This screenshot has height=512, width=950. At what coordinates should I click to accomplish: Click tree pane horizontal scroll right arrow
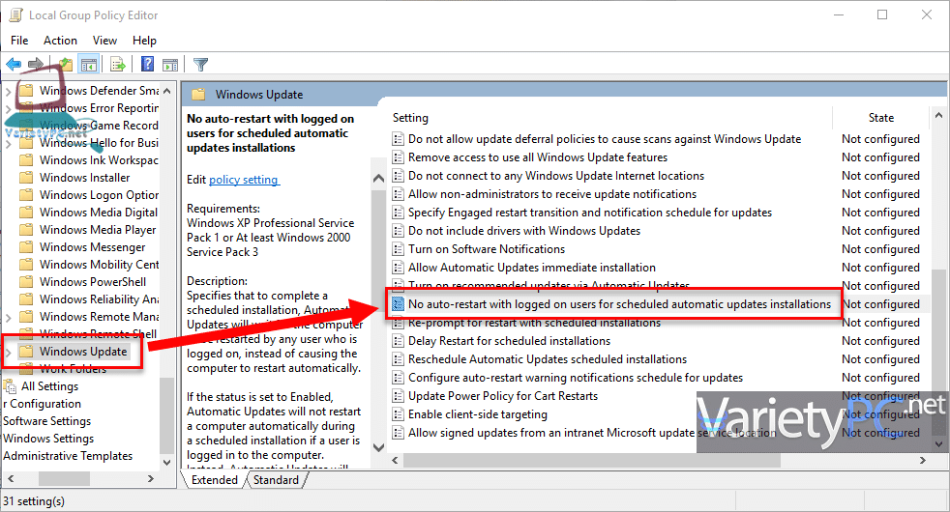click(151, 479)
